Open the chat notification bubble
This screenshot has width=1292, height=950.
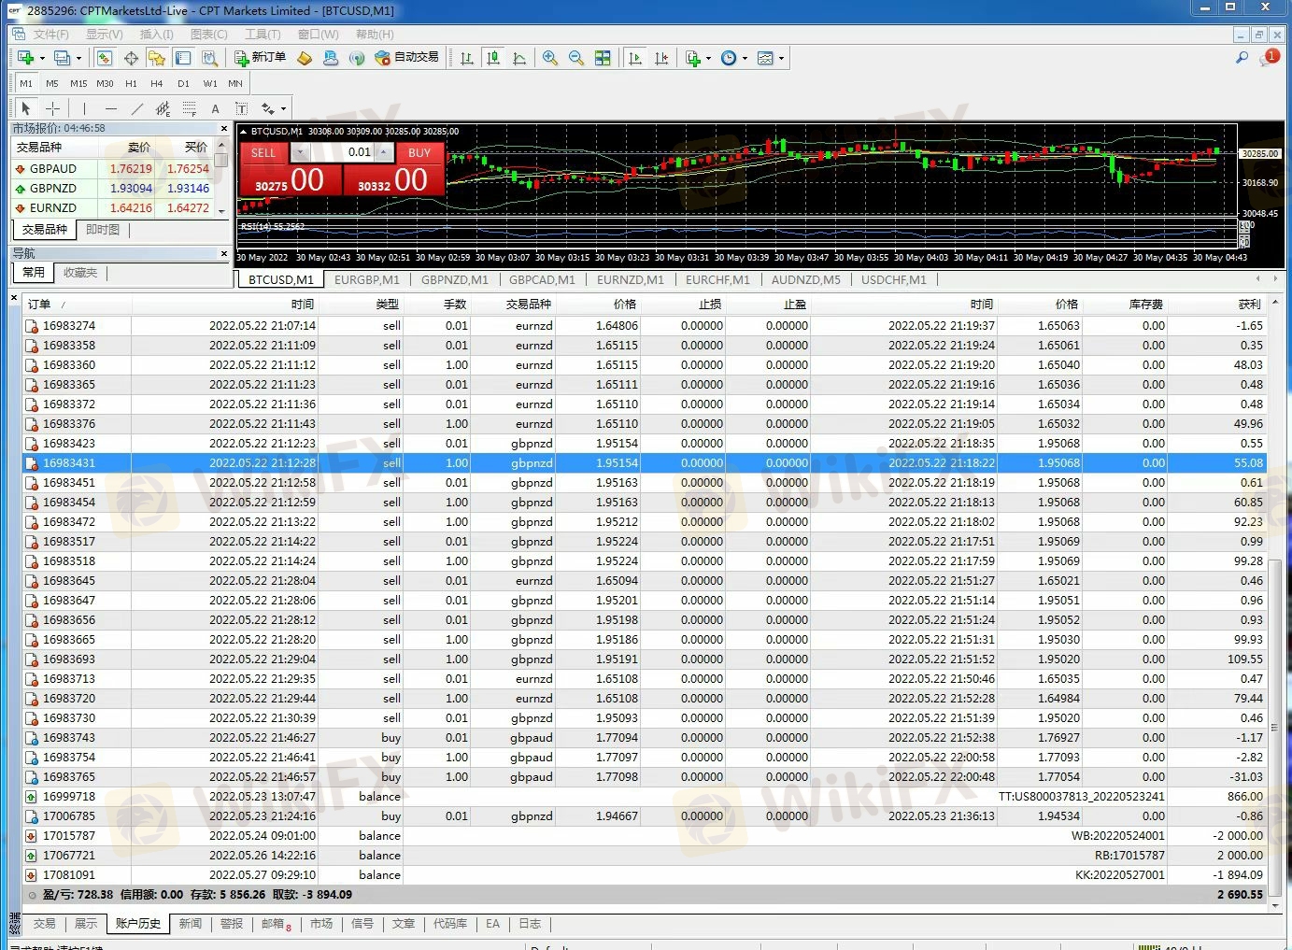pos(1269,58)
